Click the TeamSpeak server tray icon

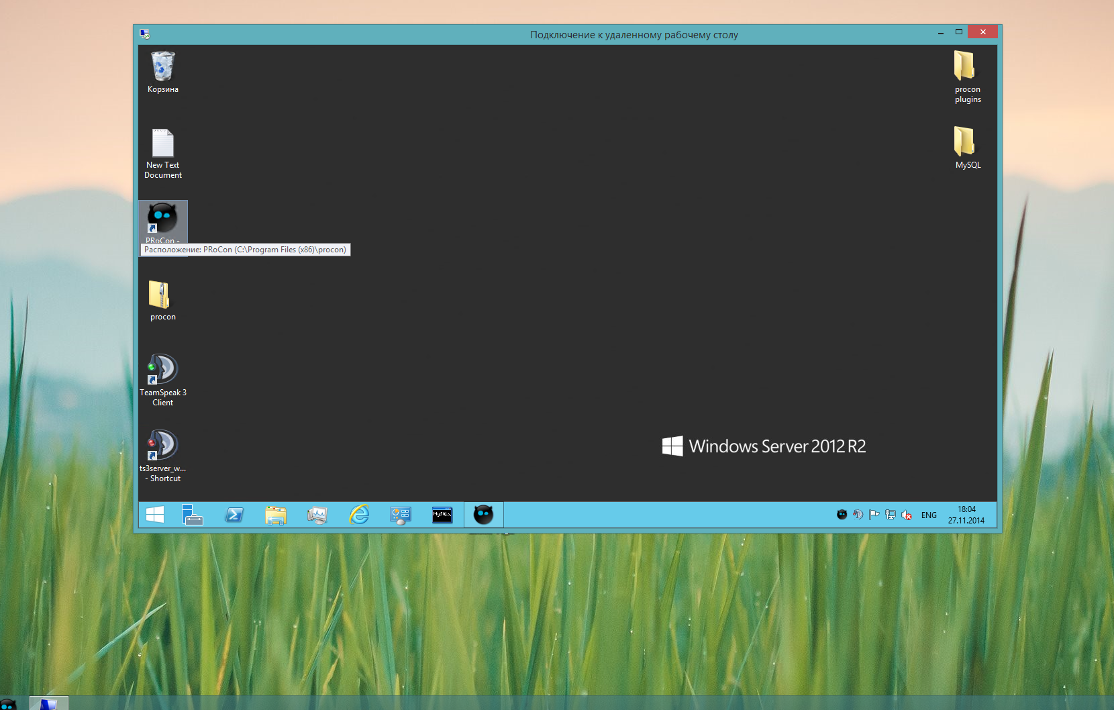click(x=858, y=515)
